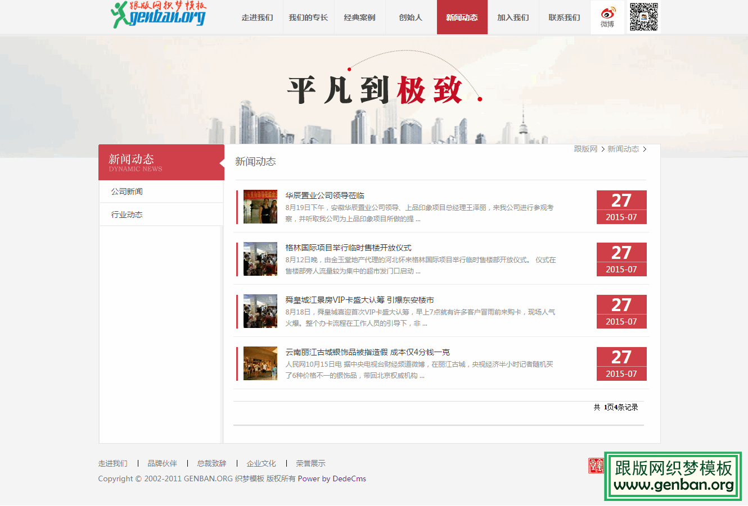Open the 微博 (Weibo) icon in the top bar
This screenshot has width=748, height=506.
tap(607, 17)
